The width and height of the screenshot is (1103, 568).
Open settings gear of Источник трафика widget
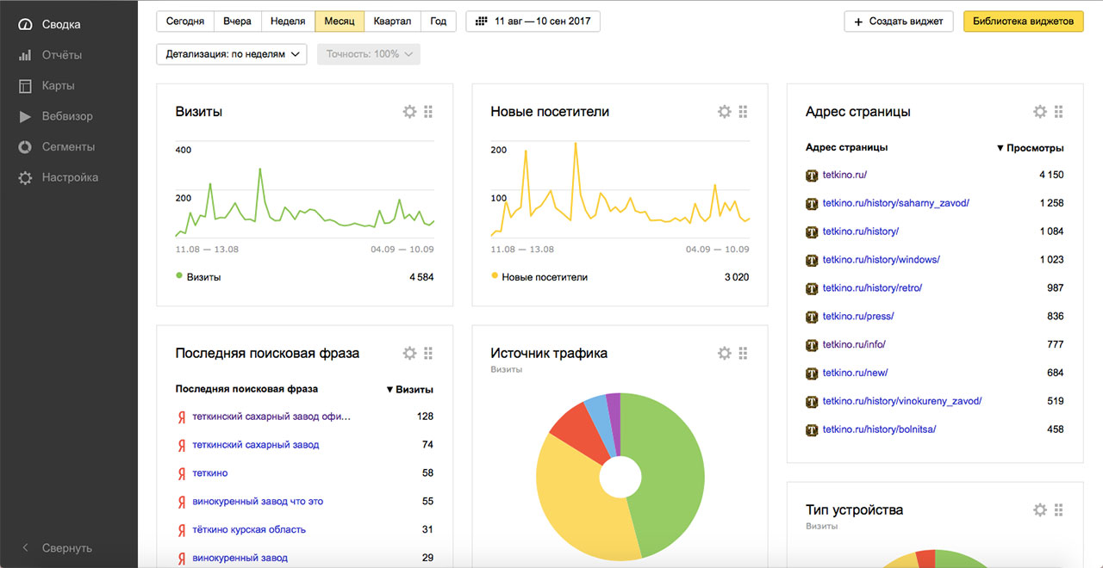point(725,353)
